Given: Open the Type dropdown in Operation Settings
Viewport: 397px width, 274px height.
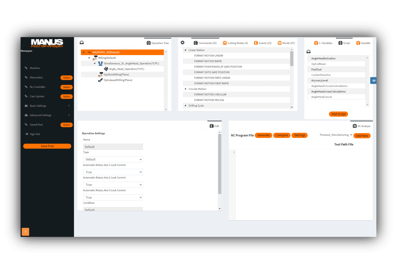Looking at the screenshot, I should 113,159.
